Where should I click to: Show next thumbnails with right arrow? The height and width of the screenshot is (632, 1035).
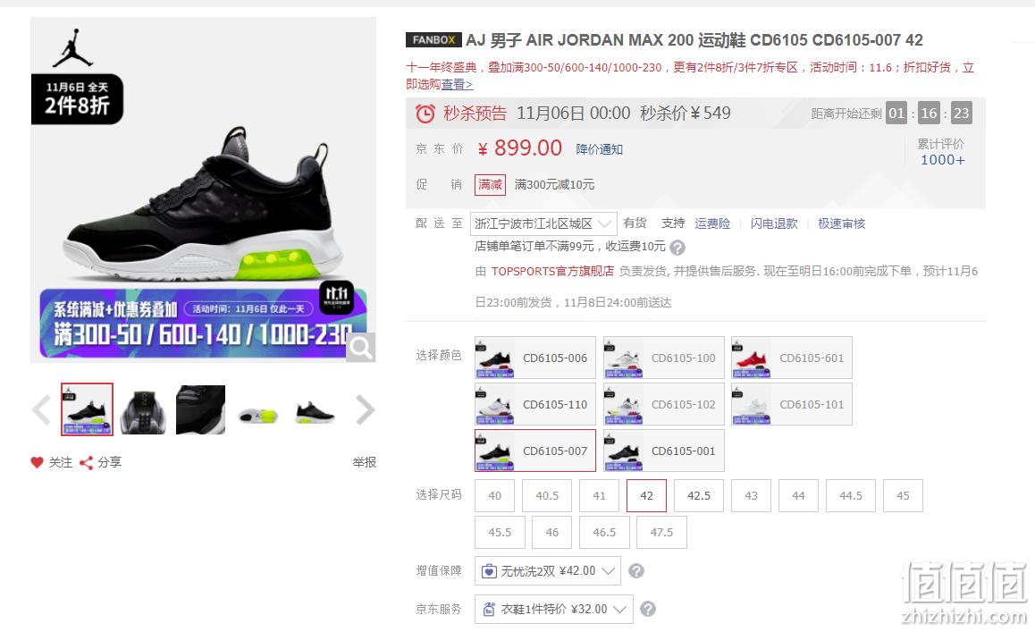click(x=365, y=410)
